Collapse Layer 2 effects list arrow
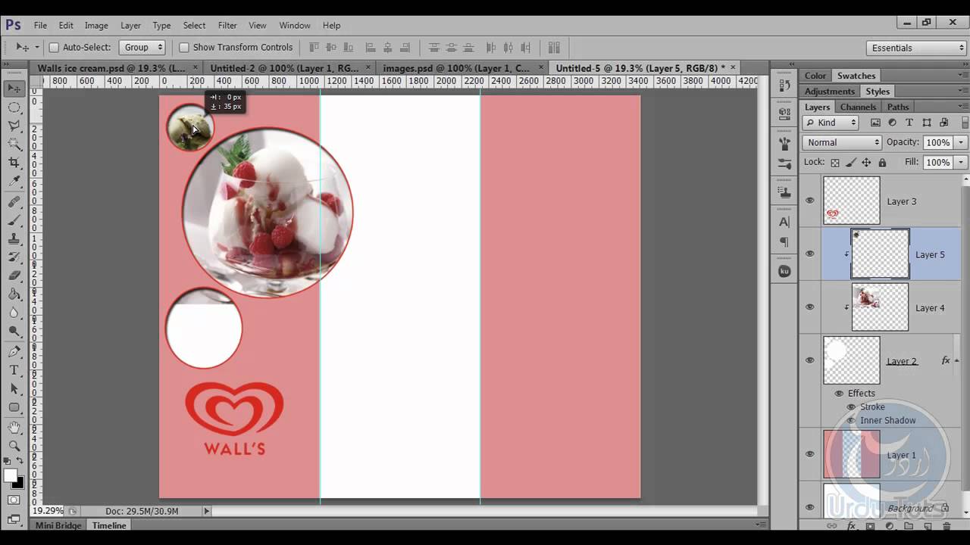Image resolution: width=970 pixels, height=545 pixels. coord(957,361)
